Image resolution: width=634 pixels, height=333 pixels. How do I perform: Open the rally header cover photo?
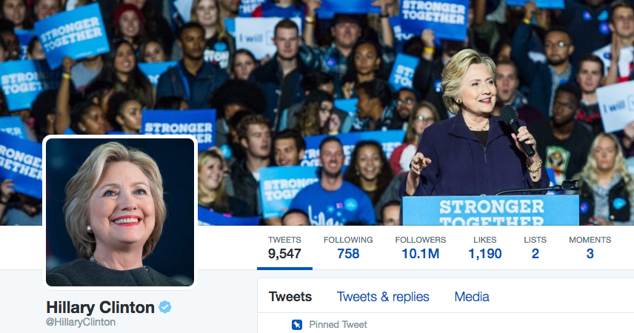pos(317,112)
